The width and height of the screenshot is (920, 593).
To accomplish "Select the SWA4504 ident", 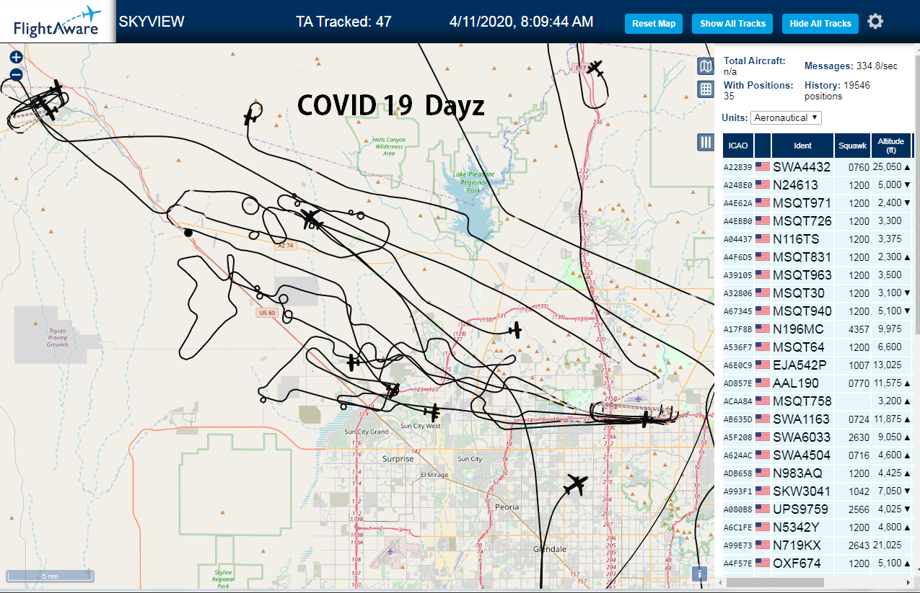I will coord(802,455).
